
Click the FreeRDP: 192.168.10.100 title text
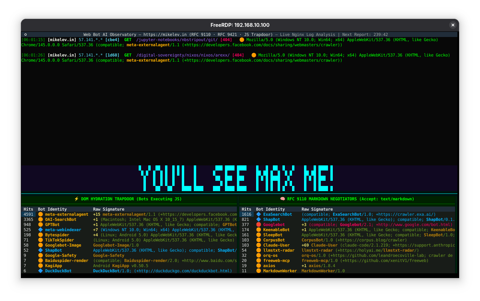[x=240, y=25]
